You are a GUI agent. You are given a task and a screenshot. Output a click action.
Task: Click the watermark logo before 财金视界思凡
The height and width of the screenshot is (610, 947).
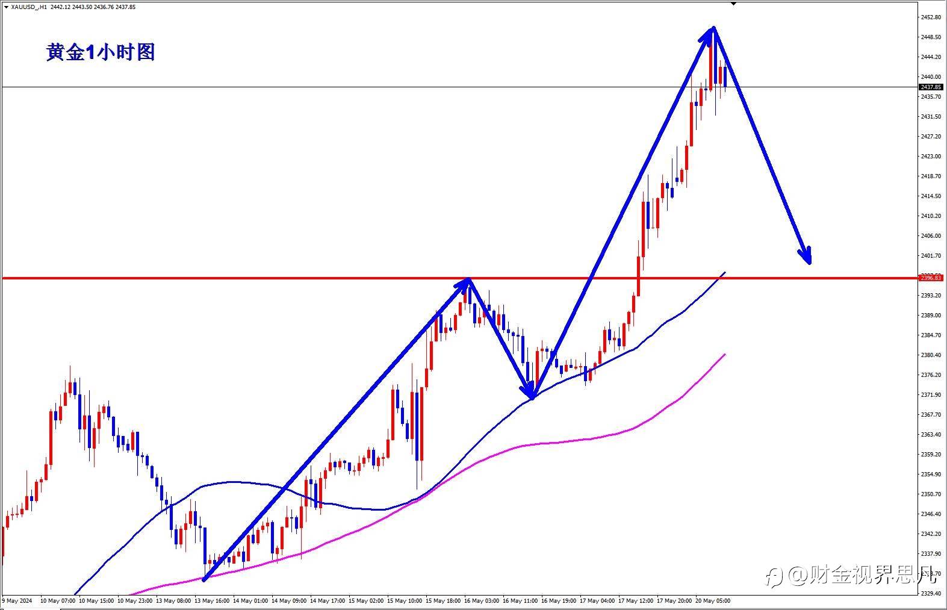click(775, 577)
